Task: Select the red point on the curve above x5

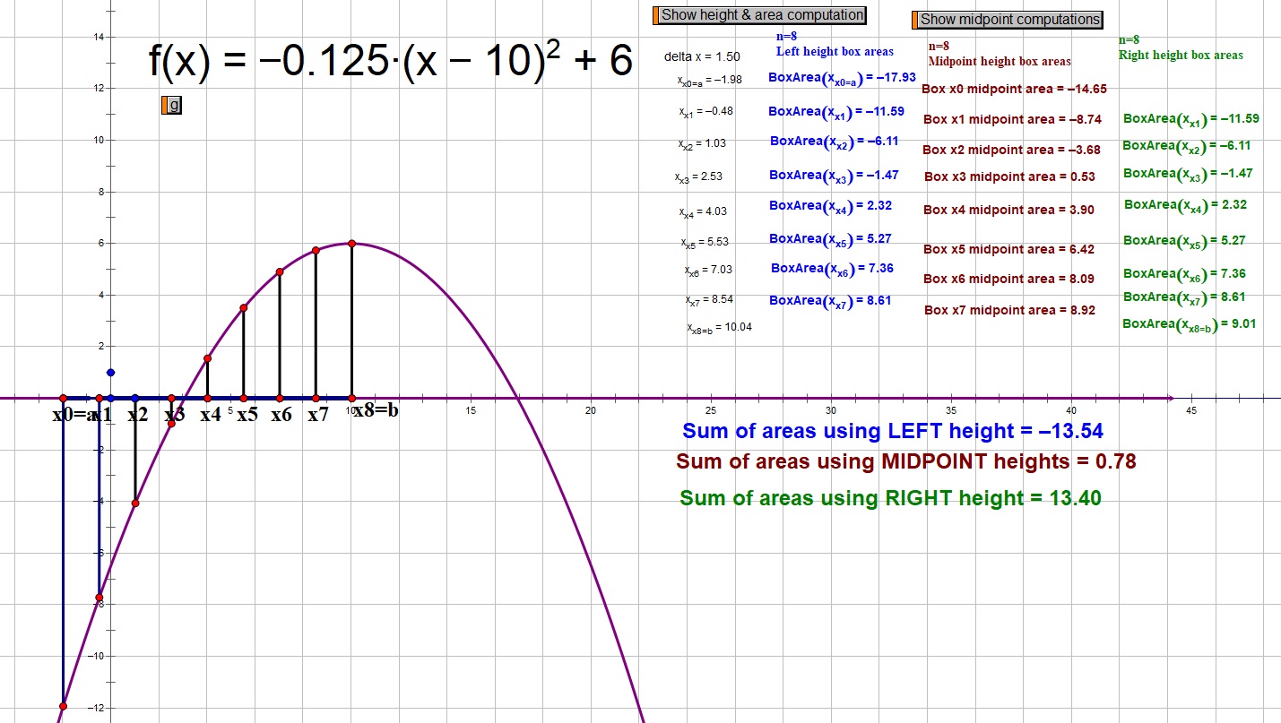Action: click(244, 307)
